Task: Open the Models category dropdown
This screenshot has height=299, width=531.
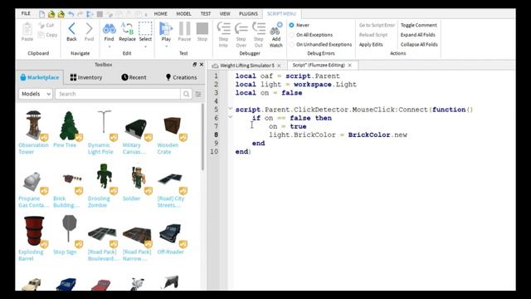Action: (x=36, y=94)
